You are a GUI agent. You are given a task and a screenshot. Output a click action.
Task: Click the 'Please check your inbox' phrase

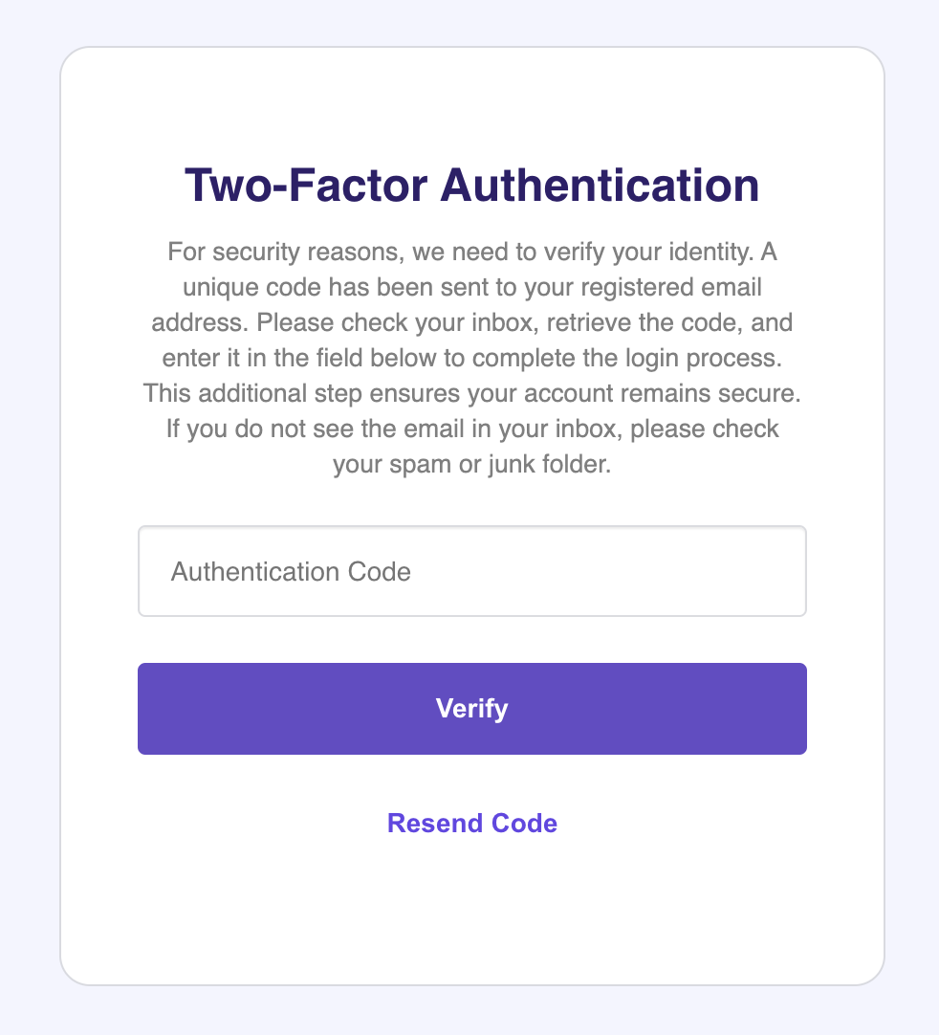395,322
